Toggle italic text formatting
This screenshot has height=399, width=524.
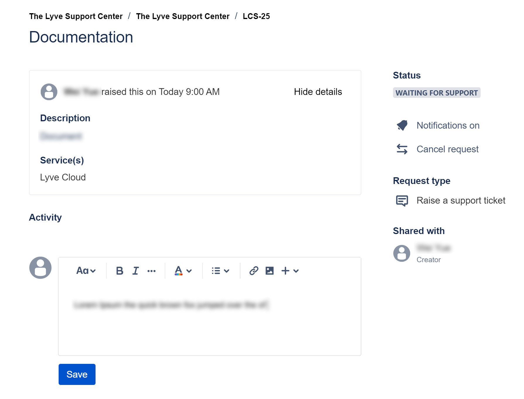coord(135,271)
